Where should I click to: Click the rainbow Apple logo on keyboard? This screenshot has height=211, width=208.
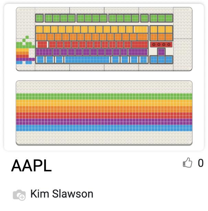25,50
